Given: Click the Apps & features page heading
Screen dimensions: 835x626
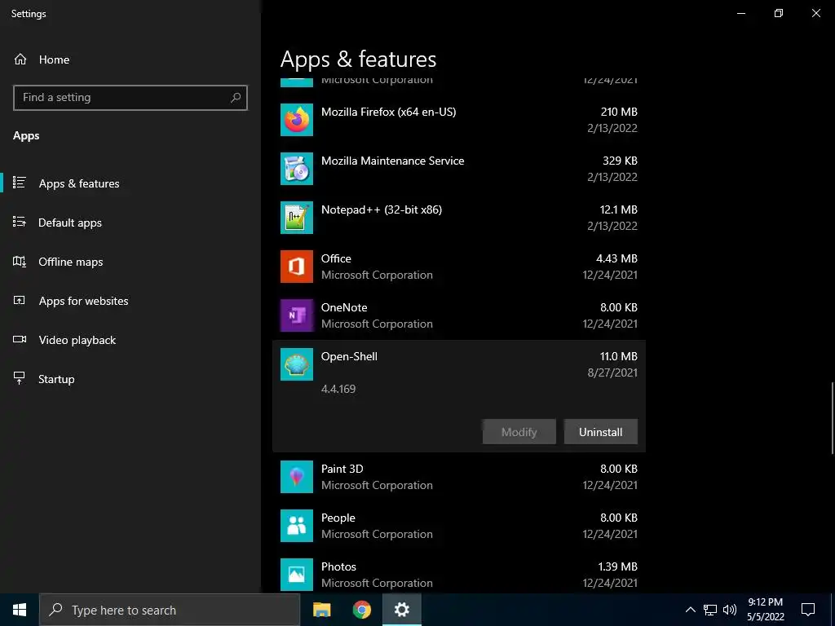Looking at the screenshot, I should pos(359,59).
